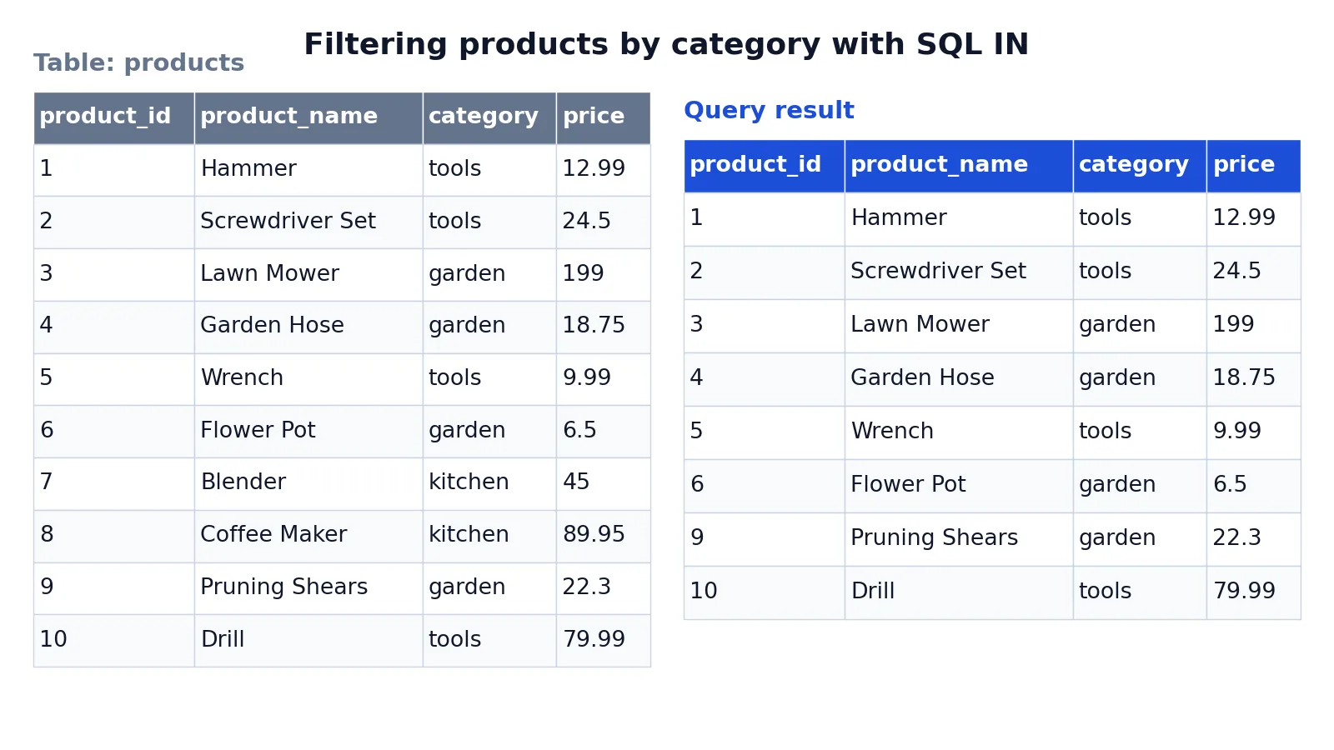Select 'Lawn Mower' in products table

pyautogui.click(x=308, y=275)
